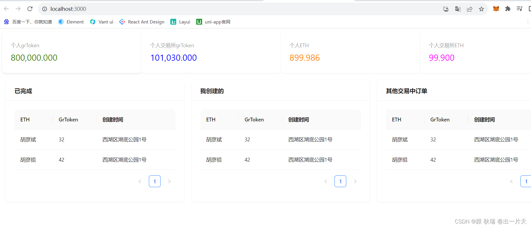Go back to the previous page
531x227 pixels.
pyautogui.click(x=6, y=9)
